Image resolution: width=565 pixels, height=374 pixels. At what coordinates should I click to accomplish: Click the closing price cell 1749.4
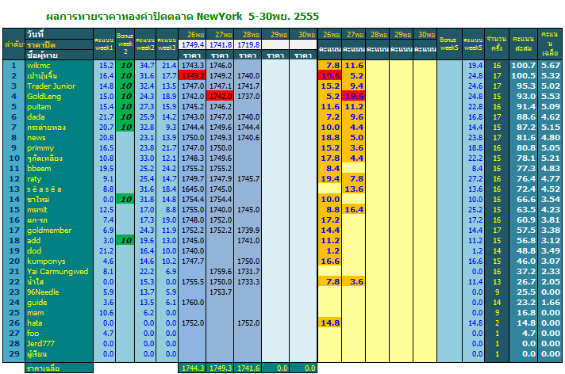(x=192, y=44)
